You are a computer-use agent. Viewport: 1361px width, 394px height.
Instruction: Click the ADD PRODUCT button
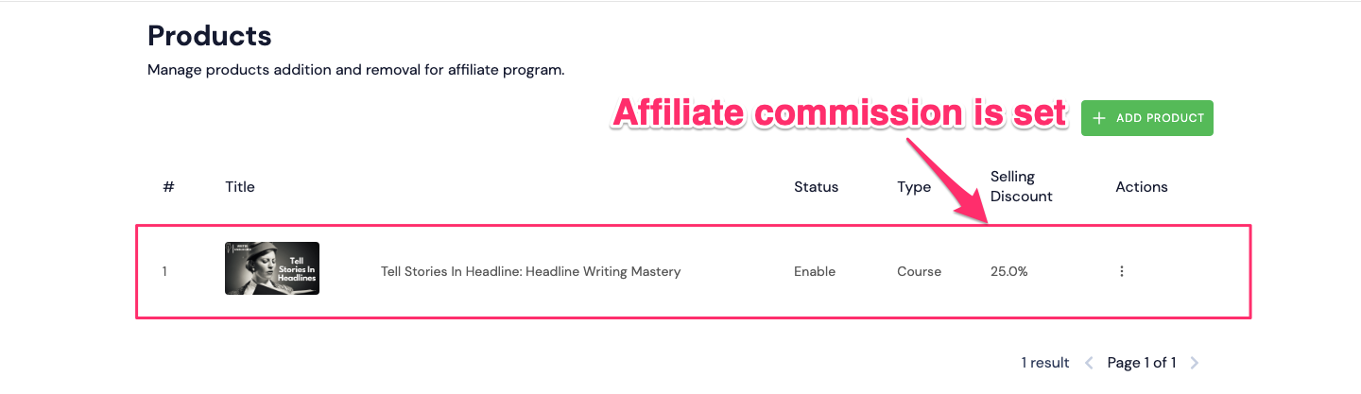click(x=1146, y=118)
